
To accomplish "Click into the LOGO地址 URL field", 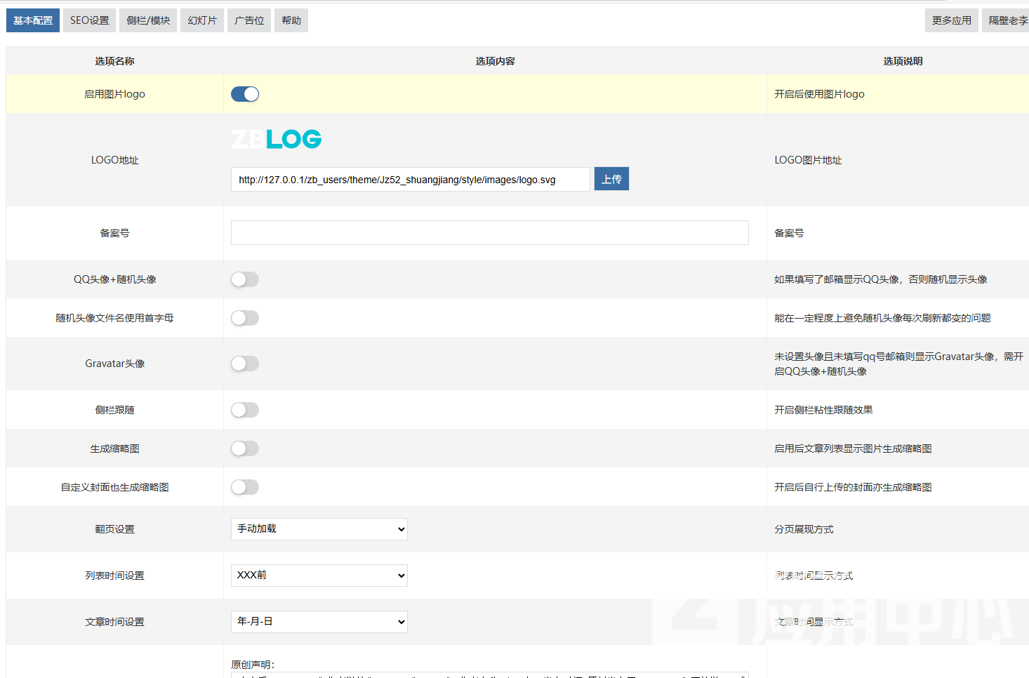I will 410,180.
